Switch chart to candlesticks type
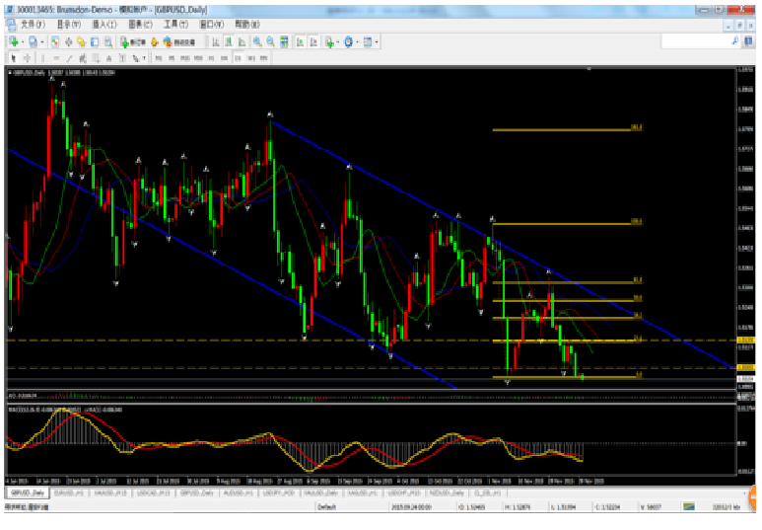This screenshot has height=530, width=762. coord(229,42)
